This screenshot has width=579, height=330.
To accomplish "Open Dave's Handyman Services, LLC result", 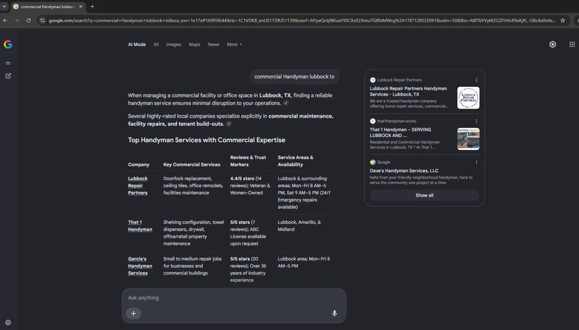I will (x=404, y=171).
